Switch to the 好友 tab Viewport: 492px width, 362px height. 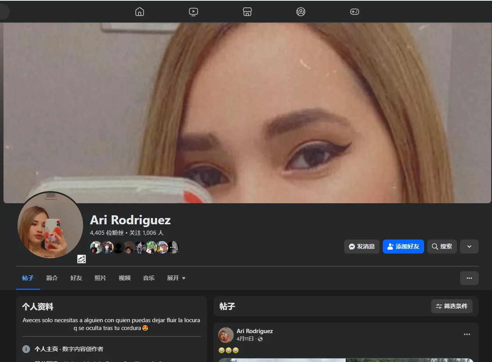tap(76, 278)
